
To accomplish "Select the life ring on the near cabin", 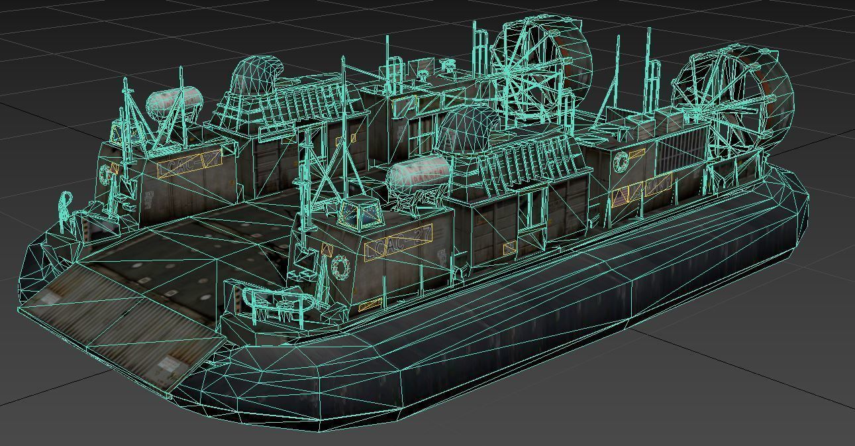I will [x=341, y=266].
